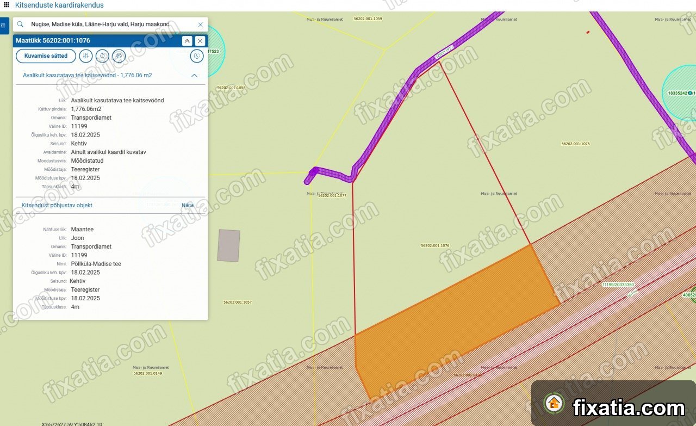696x426 pixels.
Task: Click the refresh circular arrow button
Action: point(102,56)
